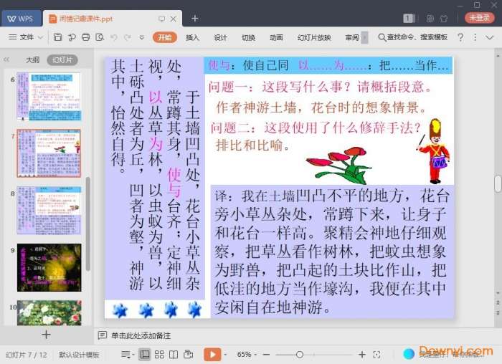
Task: Select the 幻灯片 slides panel toggle
Action: (x=62, y=60)
